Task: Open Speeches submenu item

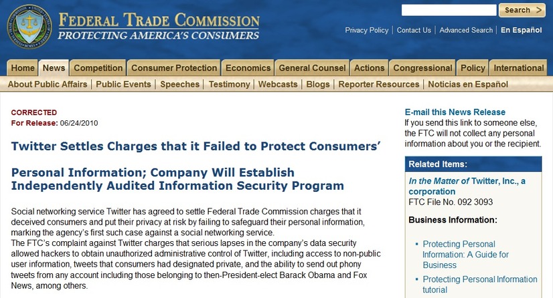Action: tap(180, 84)
